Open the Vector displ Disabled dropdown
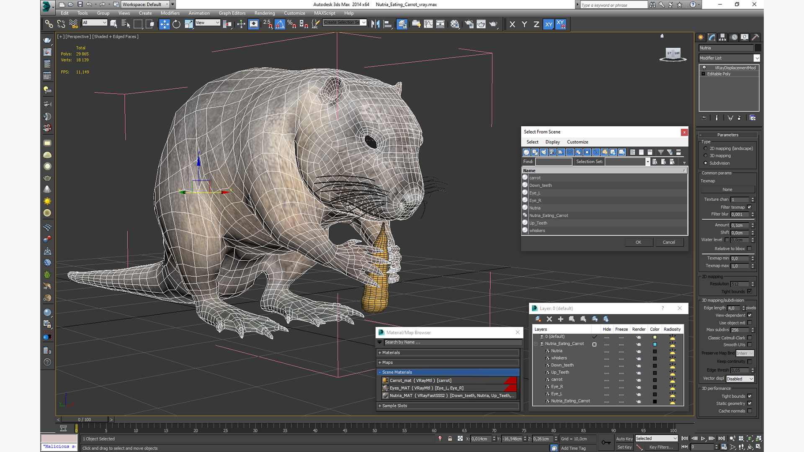This screenshot has width=804, height=452. (740, 379)
